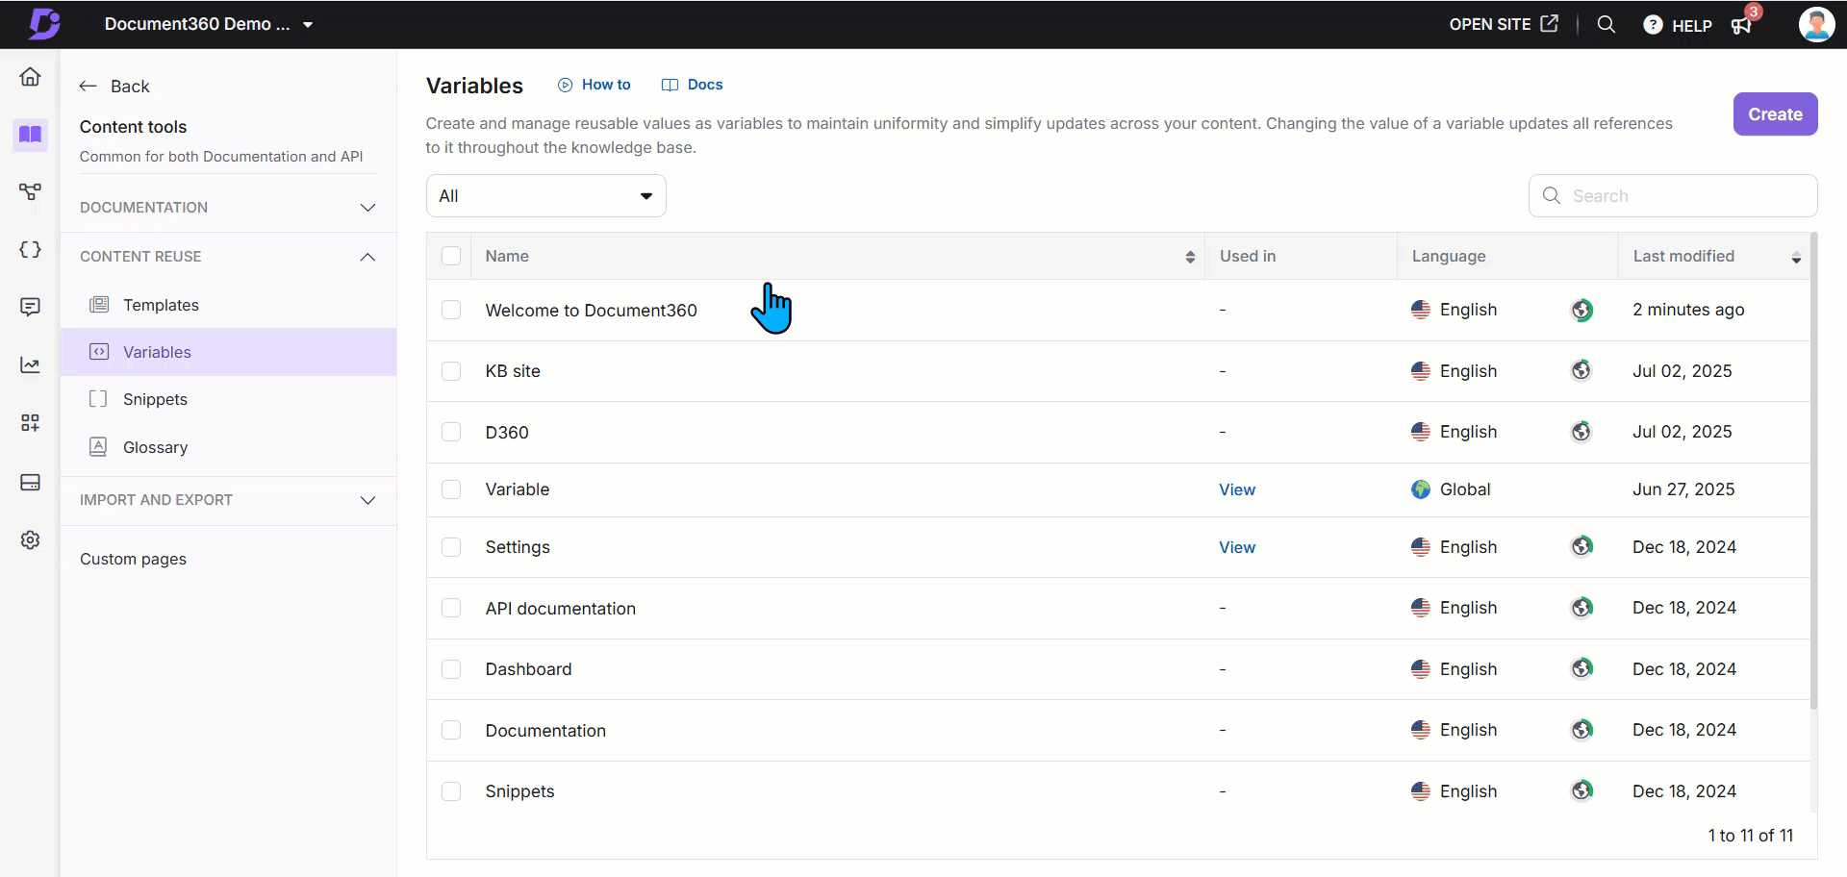
Task: Click the Dashboard variable name
Action: 528,669
